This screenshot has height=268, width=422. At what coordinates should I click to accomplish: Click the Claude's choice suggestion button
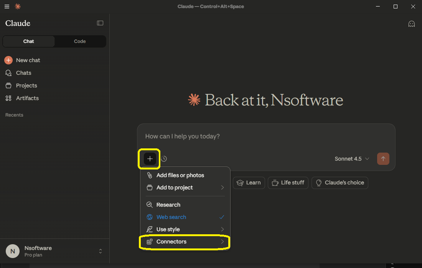click(340, 183)
